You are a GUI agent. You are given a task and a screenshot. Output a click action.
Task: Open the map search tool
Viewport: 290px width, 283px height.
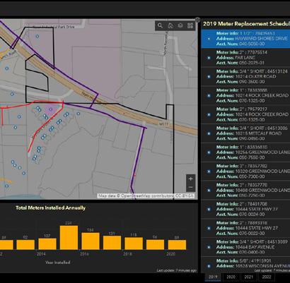160,25
